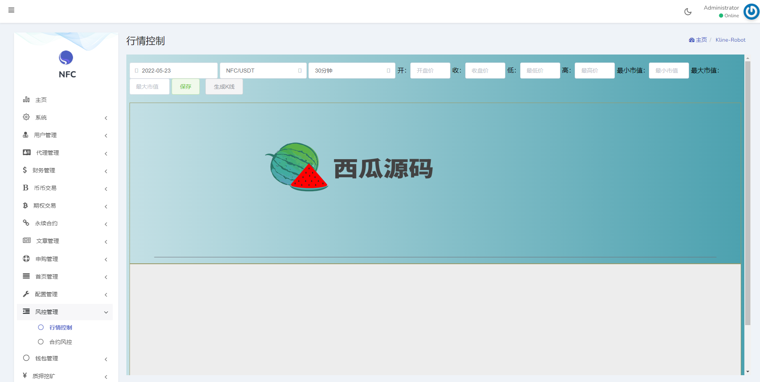Click the 代理管理 ID card icon

coord(27,152)
